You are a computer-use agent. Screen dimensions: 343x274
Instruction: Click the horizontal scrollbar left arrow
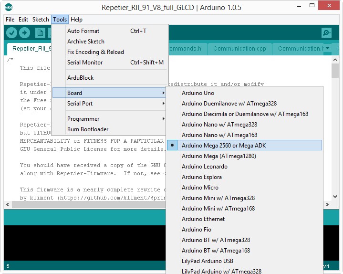pyautogui.click(x=8, y=204)
